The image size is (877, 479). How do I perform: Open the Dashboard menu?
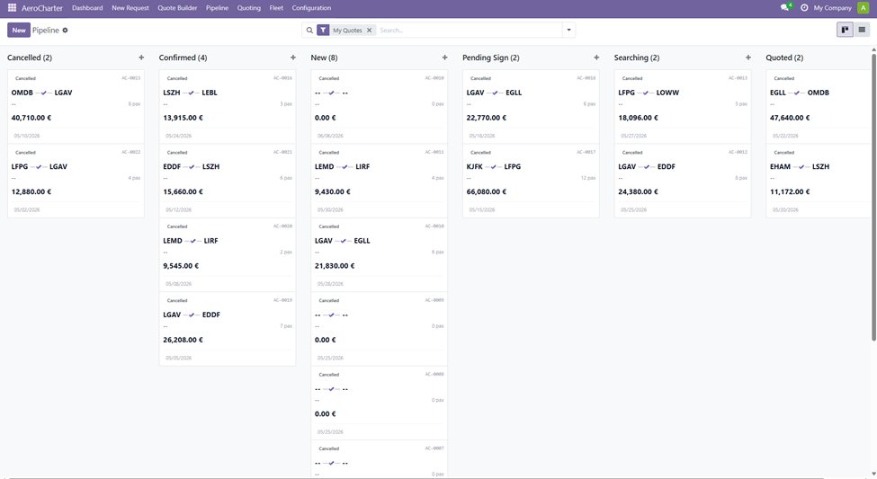click(x=87, y=8)
